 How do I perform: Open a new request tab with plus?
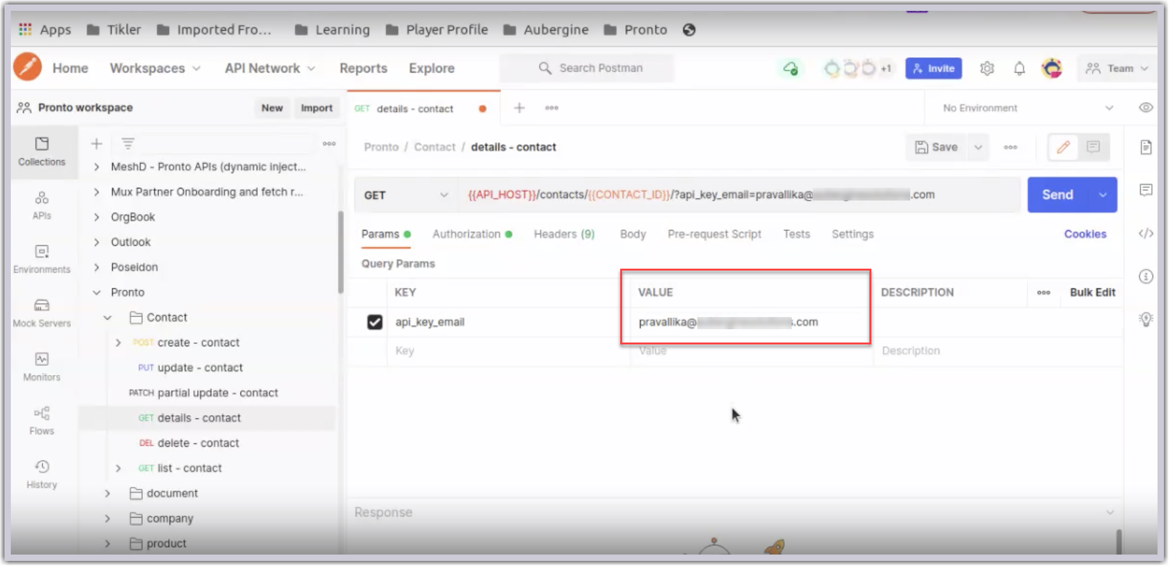coord(519,108)
